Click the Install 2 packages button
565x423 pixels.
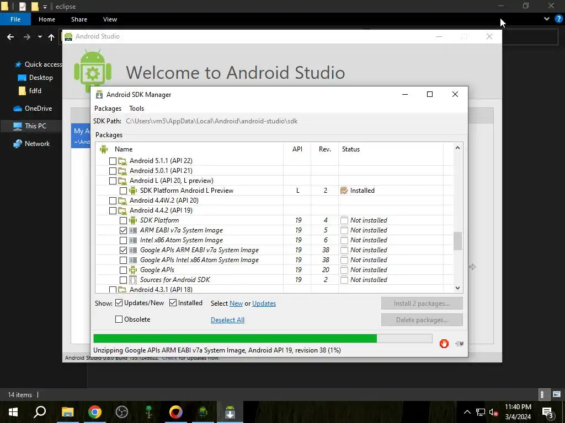click(x=422, y=303)
